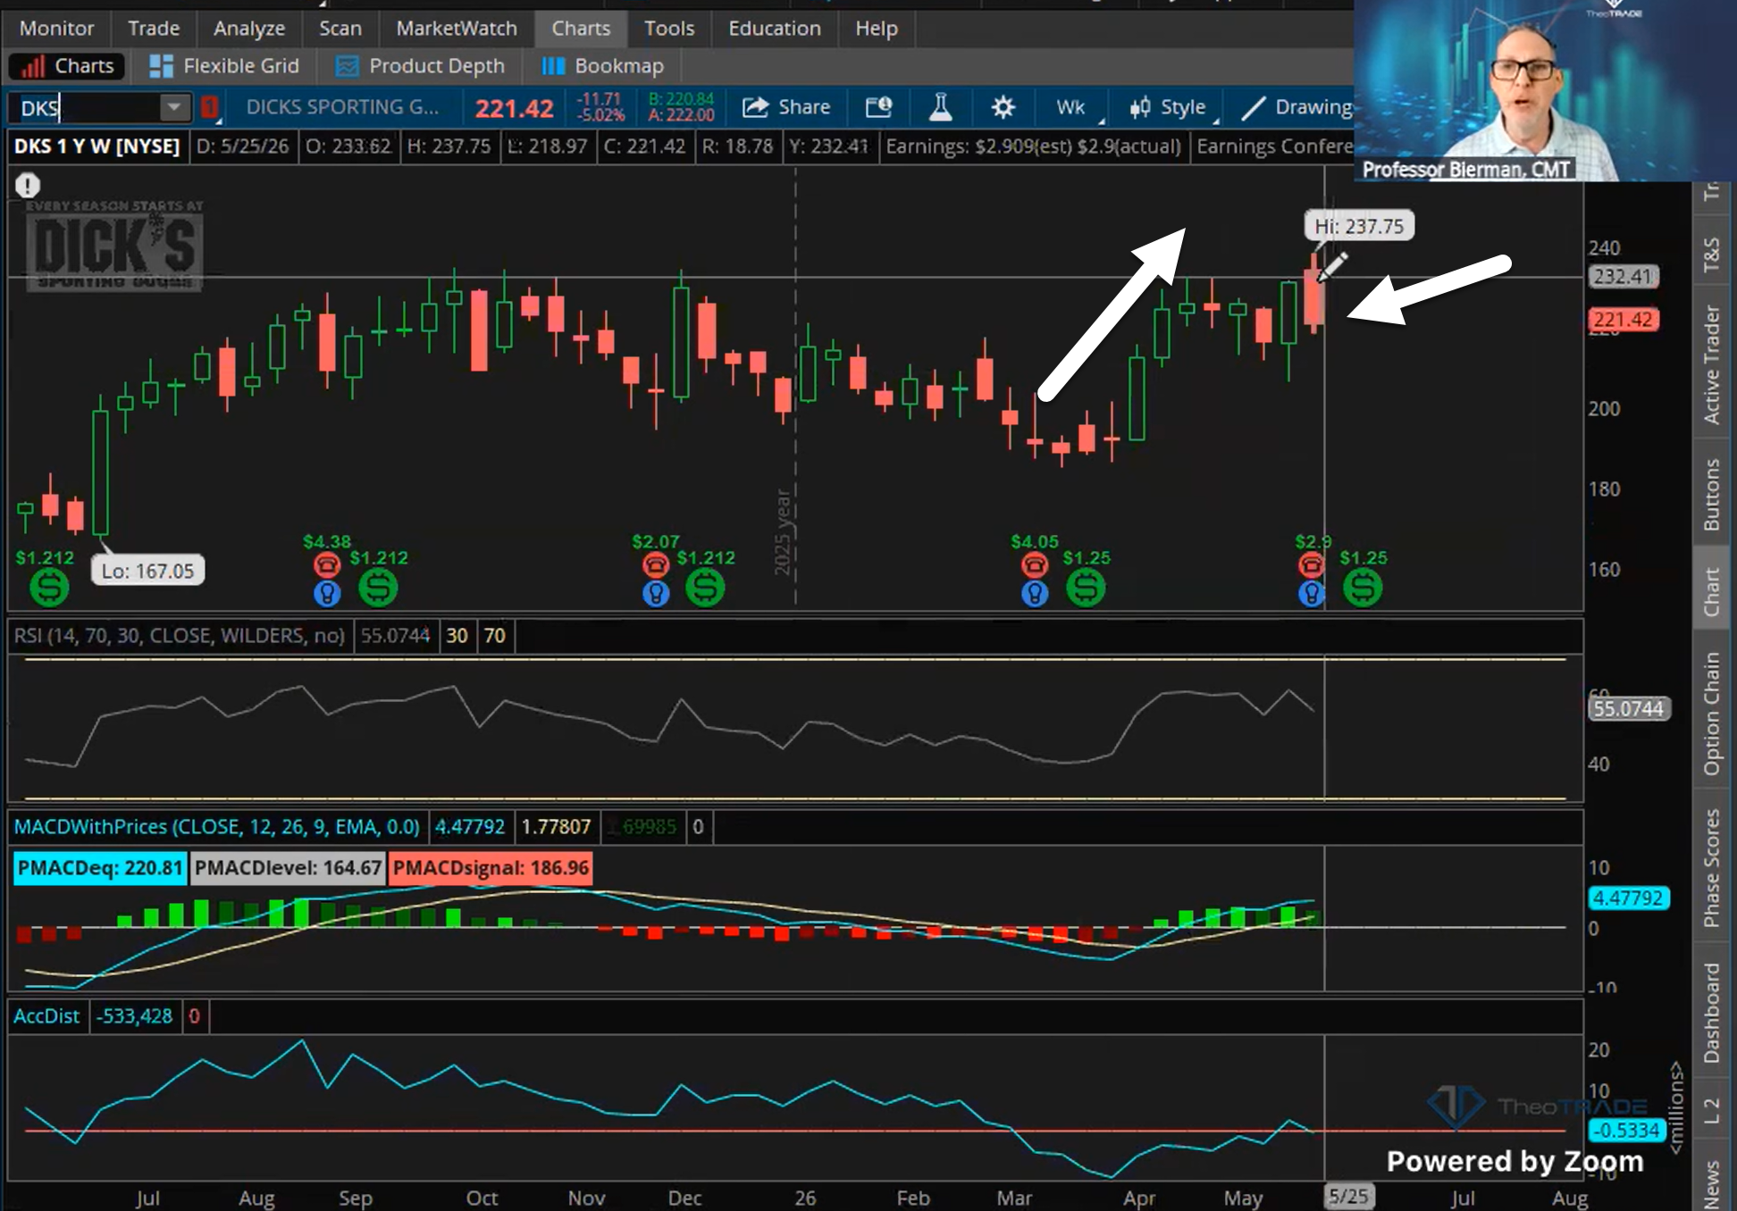Click the Share button
The image size is (1737, 1211).
(x=786, y=107)
